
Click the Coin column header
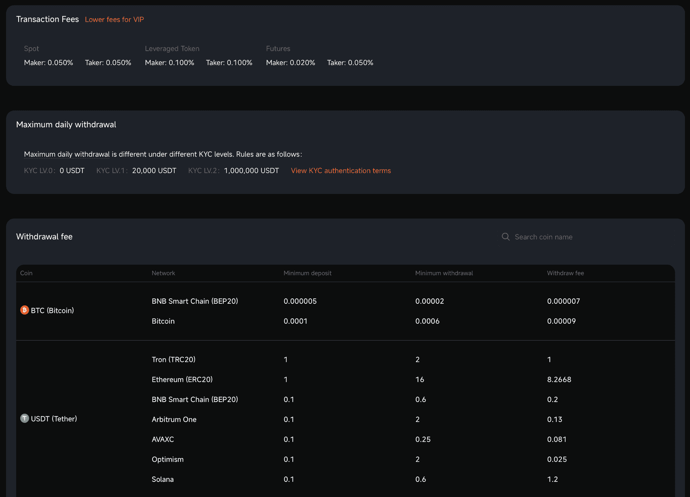[x=26, y=273]
